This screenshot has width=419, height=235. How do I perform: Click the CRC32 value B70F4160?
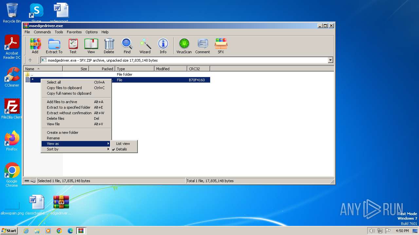point(197,80)
